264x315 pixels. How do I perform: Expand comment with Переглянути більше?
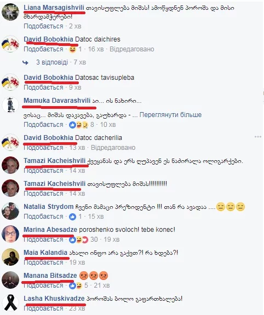170,115
